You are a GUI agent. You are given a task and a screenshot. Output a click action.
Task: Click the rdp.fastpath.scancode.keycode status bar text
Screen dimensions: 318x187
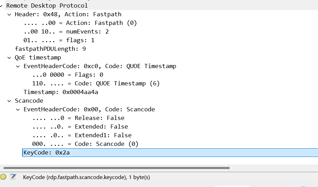click(x=86, y=177)
